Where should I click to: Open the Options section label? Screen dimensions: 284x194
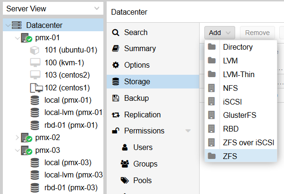137,65
